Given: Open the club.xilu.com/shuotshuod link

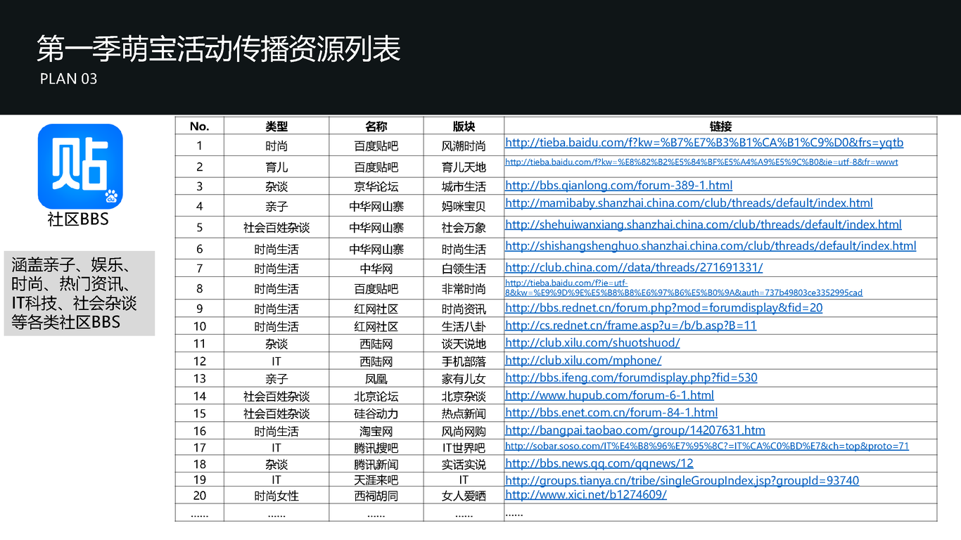Looking at the screenshot, I should point(592,343).
